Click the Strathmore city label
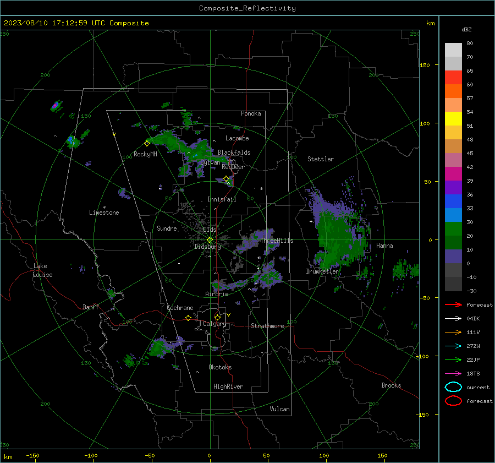This screenshot has width=495, height=463. (x=267, y=326)
